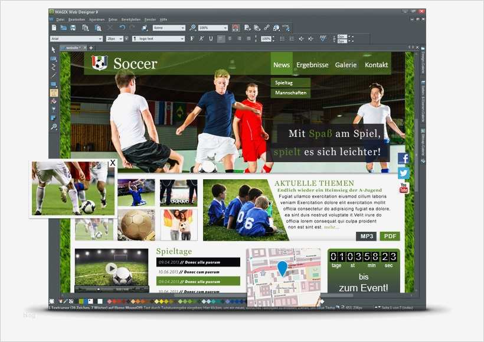Select the Text tool in left toolbar
Screen dimensions: 484x342
(54, 93)
